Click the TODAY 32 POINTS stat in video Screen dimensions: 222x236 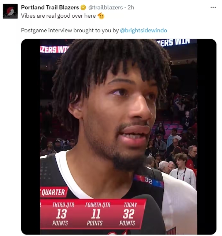coord(128,214)
